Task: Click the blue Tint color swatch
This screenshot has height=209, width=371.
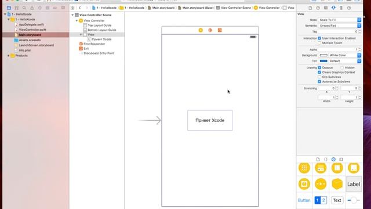Action: (323, 61)
